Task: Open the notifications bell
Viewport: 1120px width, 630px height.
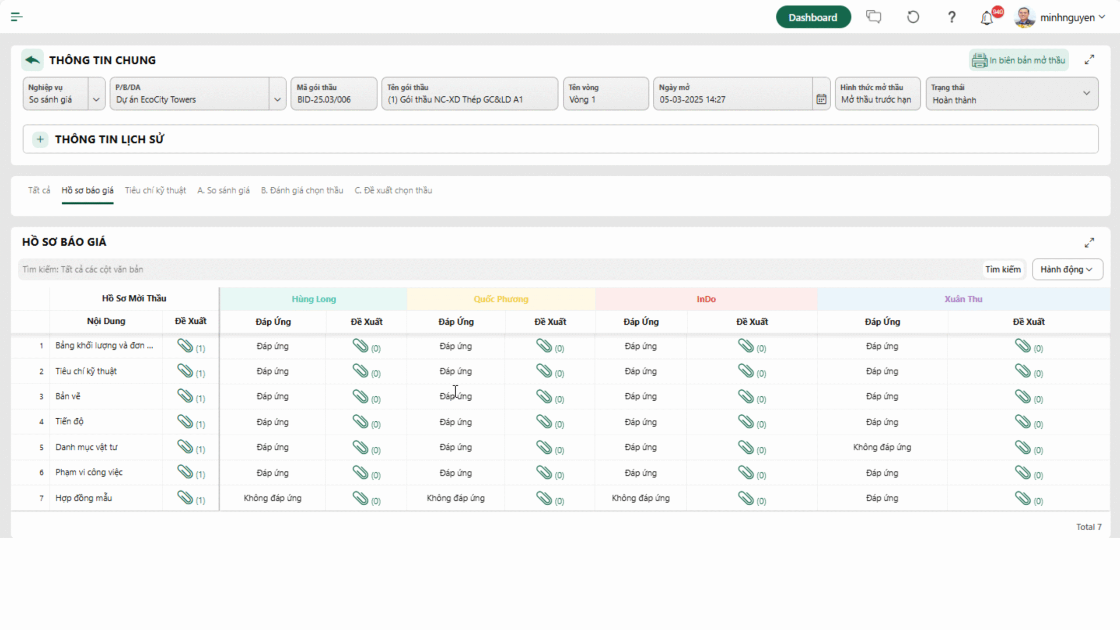Action: pyautogui.click(x=987, y=18)
